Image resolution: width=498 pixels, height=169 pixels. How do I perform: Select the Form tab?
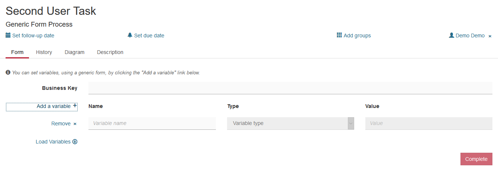17,52
